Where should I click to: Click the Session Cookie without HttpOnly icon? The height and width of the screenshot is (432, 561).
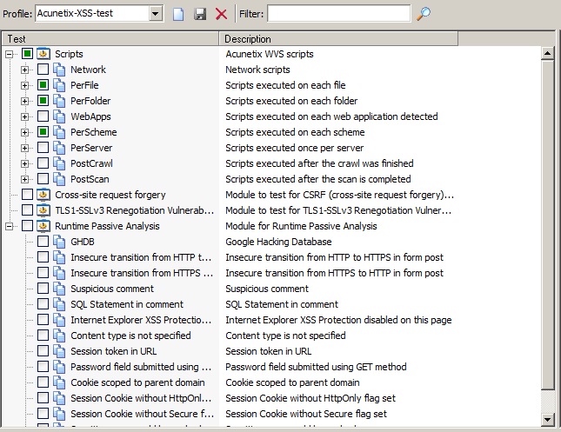coord(59,398)
